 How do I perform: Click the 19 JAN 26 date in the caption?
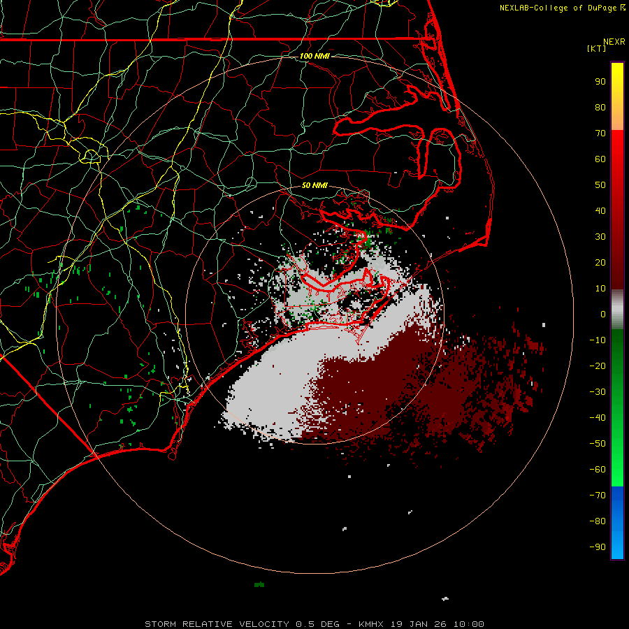(419, 624)
